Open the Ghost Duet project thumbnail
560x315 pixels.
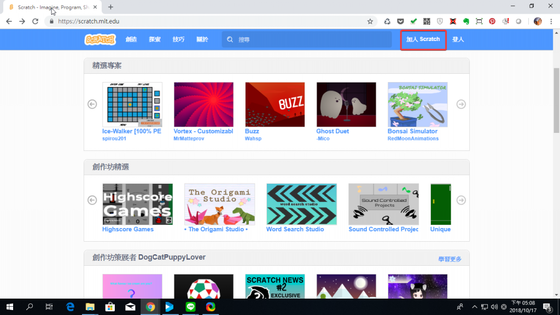tap(346, 104)
